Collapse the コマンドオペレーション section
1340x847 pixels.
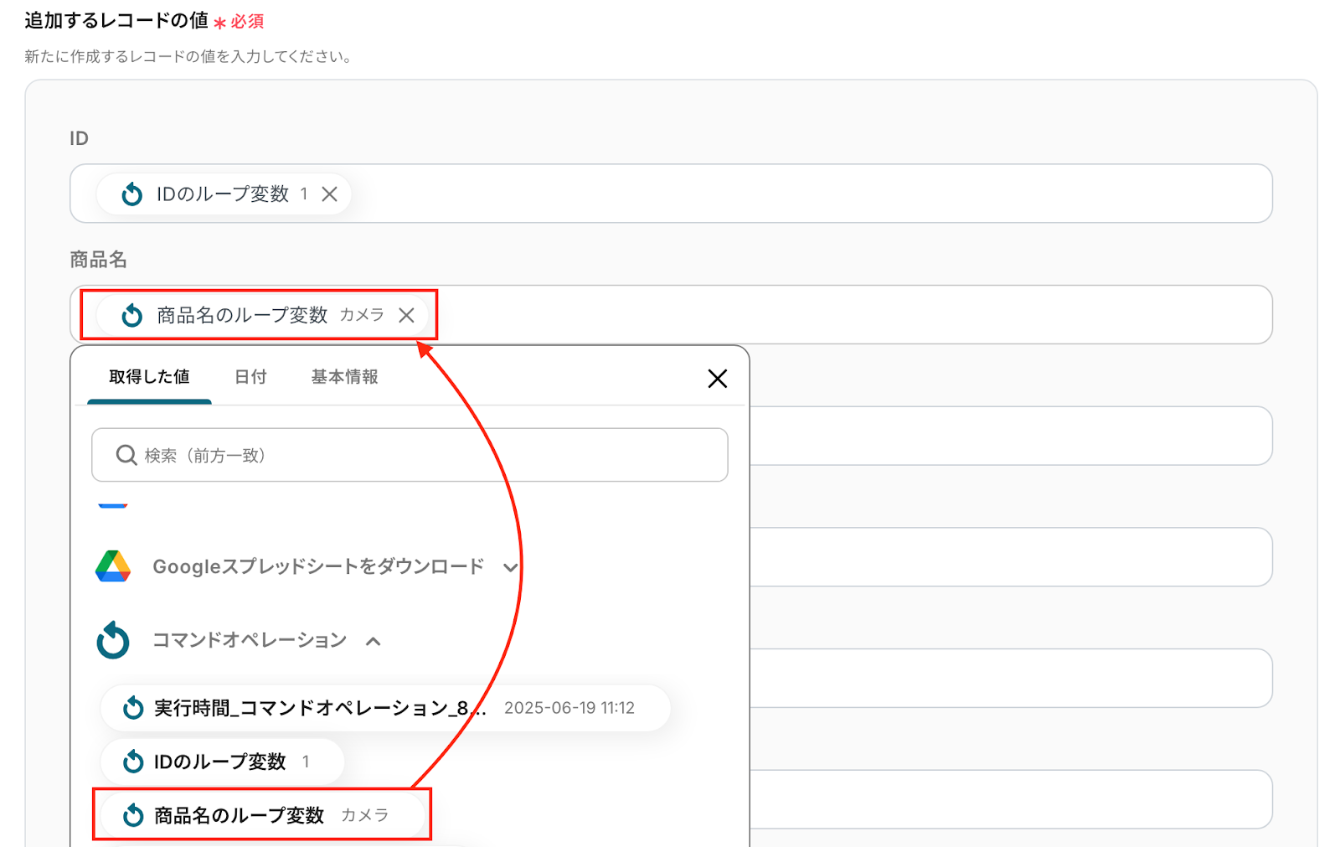tap(374, 641)
